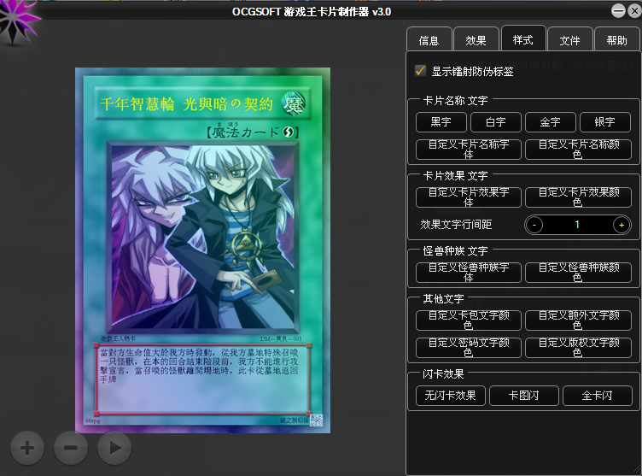Switch to the 信息 tab
The width and height of the screenshot is (642, 476).
pos(429,40)
